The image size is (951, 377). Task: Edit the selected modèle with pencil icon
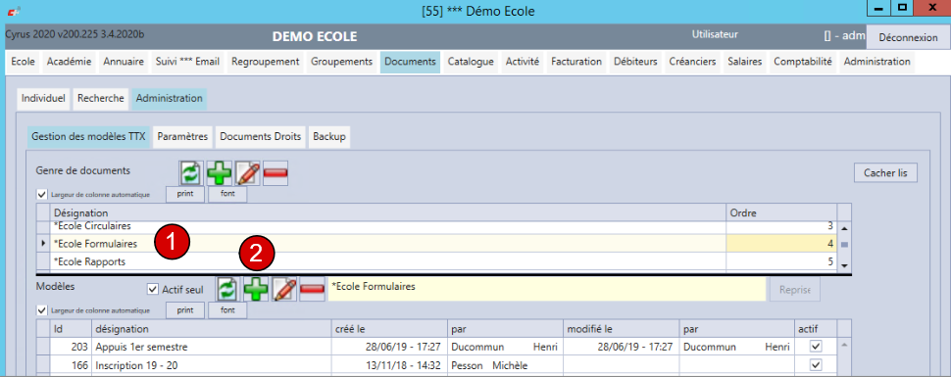pyautogui.click(x=284, y=289)
